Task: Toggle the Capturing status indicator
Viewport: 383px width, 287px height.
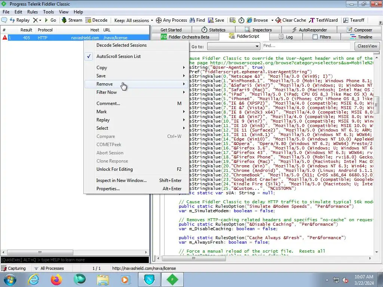Action: [13, 268]
